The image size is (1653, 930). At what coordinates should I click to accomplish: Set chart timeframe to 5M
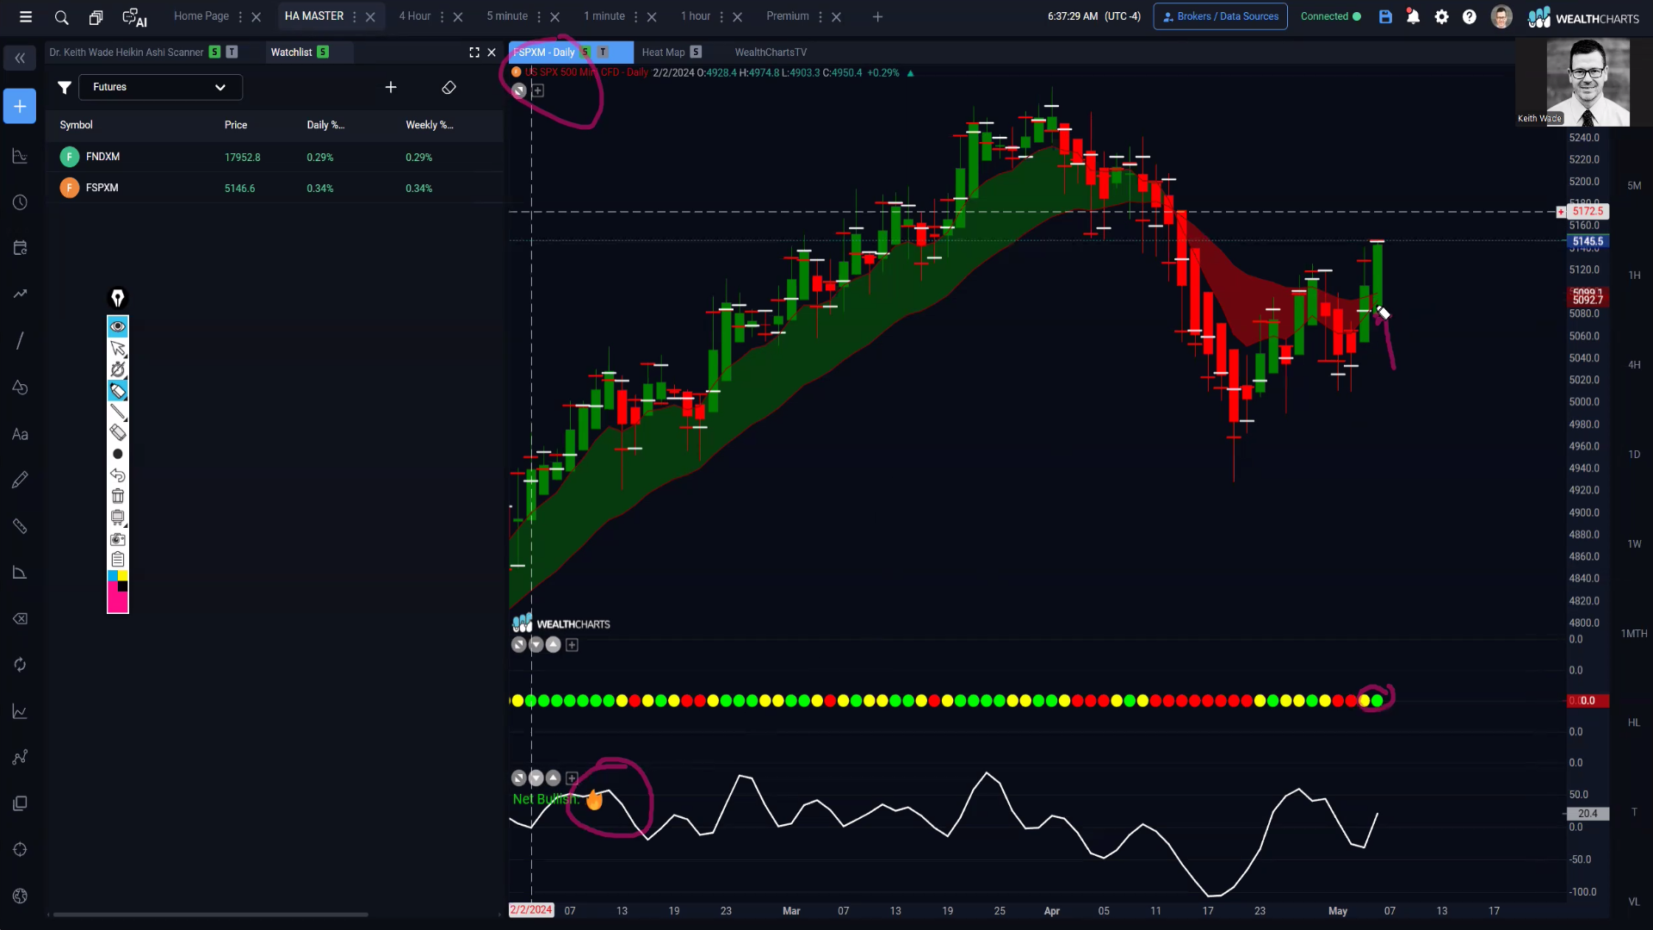1634,186
